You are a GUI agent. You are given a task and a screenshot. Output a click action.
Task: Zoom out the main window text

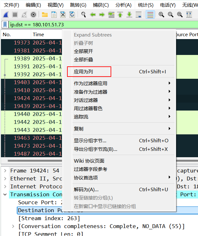click(x=171, y=15)
